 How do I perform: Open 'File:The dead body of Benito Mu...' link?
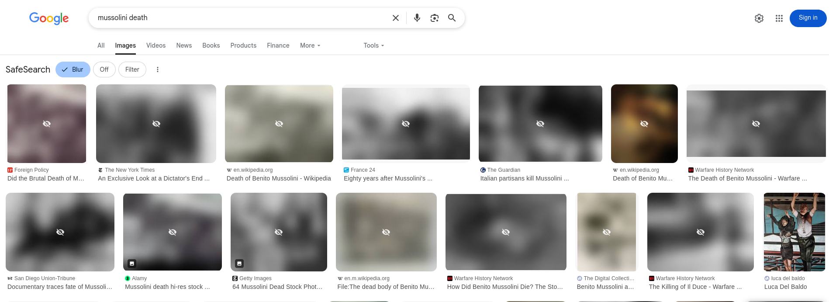(386, 287)
